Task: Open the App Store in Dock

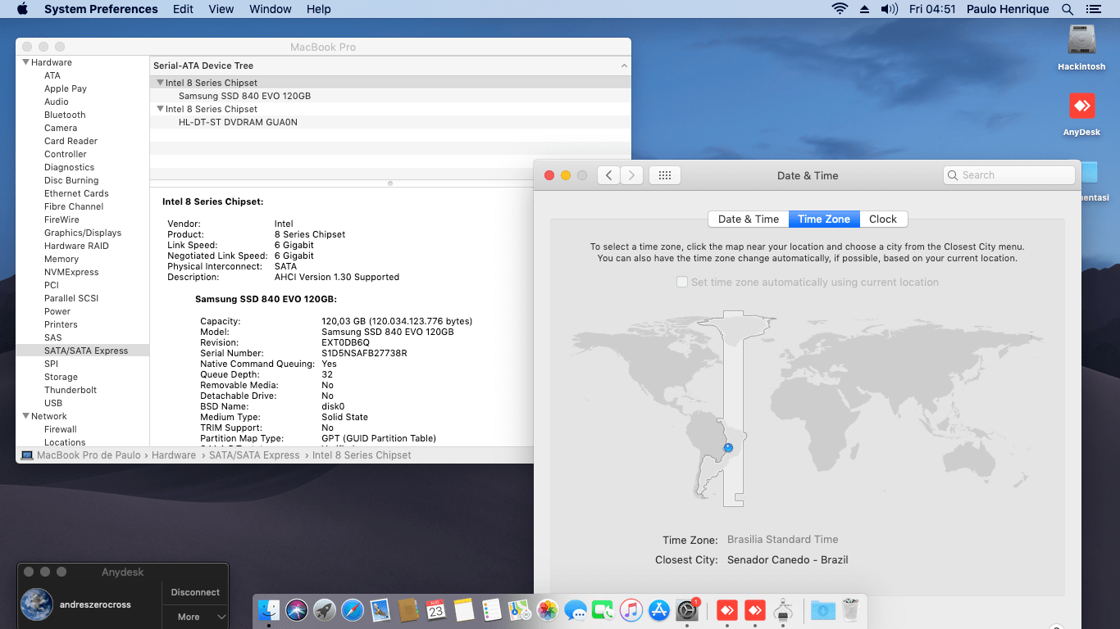Action: 658,610
